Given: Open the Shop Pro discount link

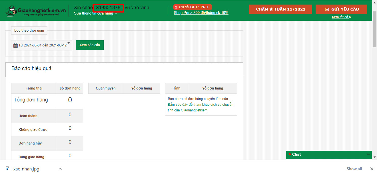Looking at the screenshot, I should 201,13.
